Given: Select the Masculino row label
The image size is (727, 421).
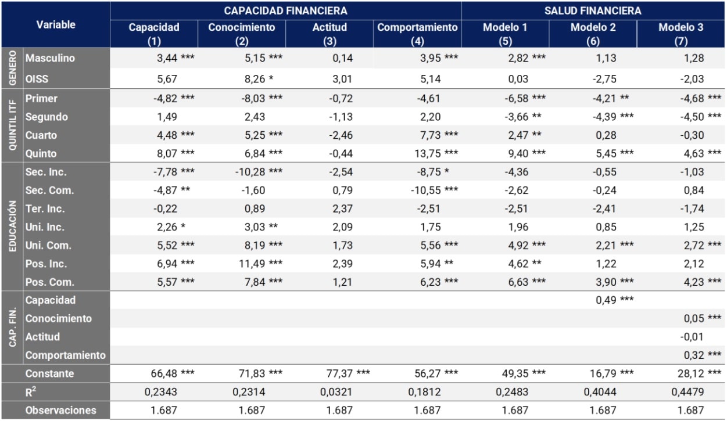Looking at the screenshot, I should pyautogui.click(x=50, y=58).
